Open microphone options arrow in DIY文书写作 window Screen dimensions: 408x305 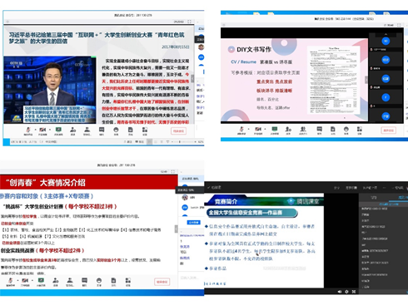(248, 129)
